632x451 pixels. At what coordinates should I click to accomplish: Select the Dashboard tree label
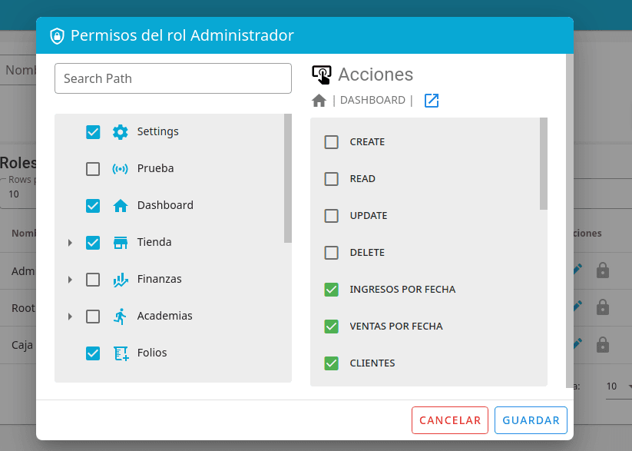tap(165, 205)
